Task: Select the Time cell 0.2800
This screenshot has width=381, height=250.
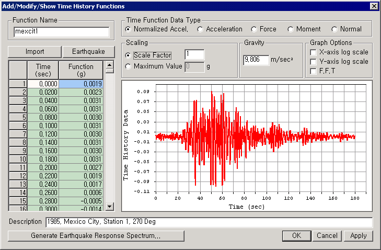Action: pos(43,201)
